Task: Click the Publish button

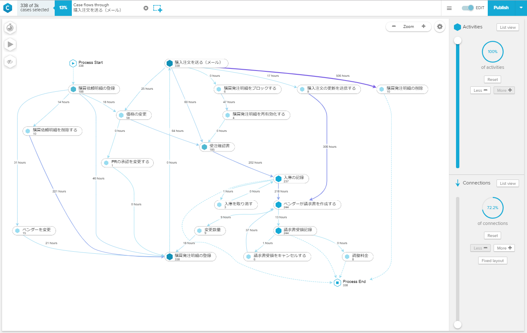Action: pyautogui.click(x=501, y=8)
